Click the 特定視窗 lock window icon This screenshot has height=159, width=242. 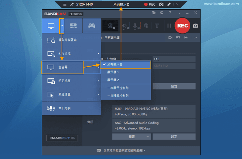click(51, 81)
